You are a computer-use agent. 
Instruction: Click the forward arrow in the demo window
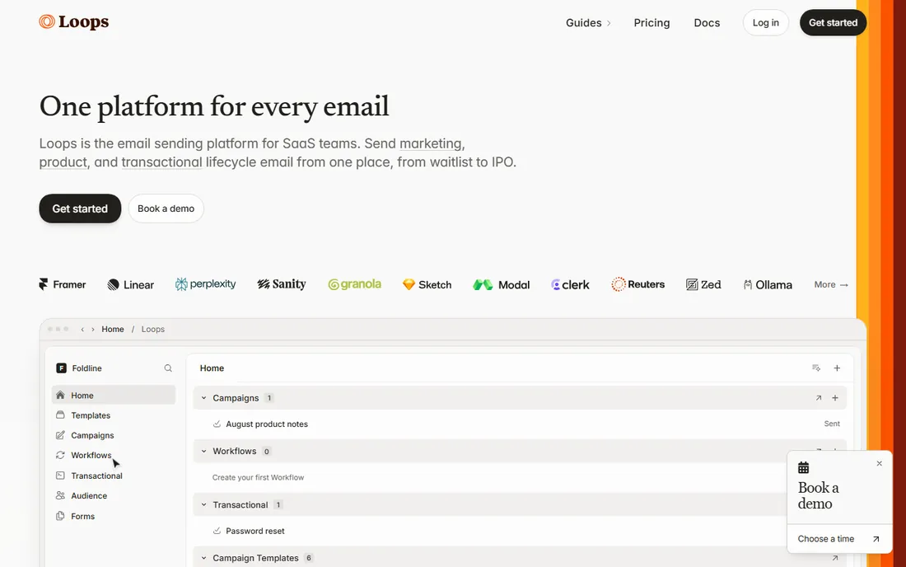[x=92, y=329]
